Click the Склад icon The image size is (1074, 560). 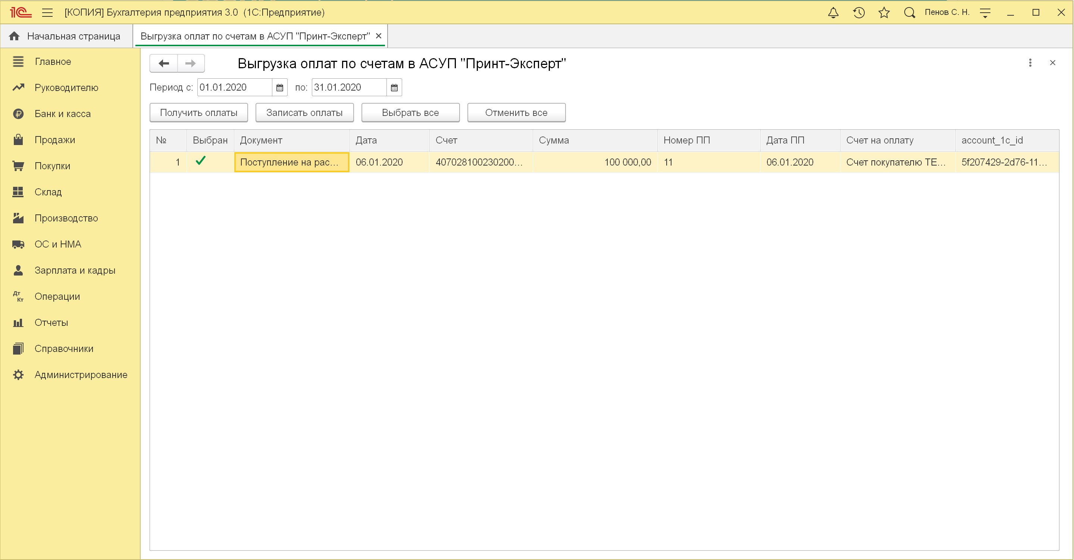point(18,192)
